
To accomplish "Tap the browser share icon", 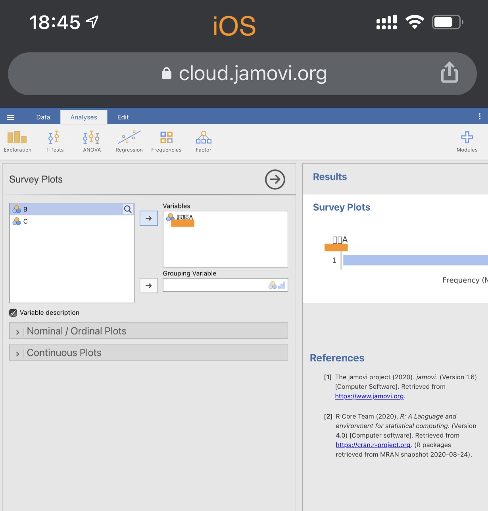I will coord(450,72).
